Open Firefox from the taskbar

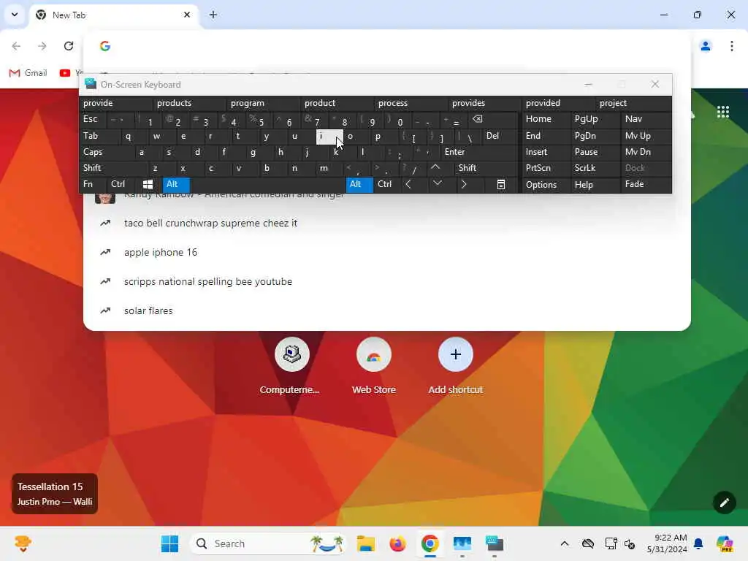click(397, 543)
